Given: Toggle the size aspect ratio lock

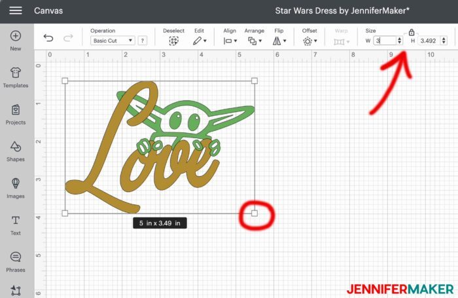Looking at the screenshot, I should pyautogui.click(x=412, y=32).
